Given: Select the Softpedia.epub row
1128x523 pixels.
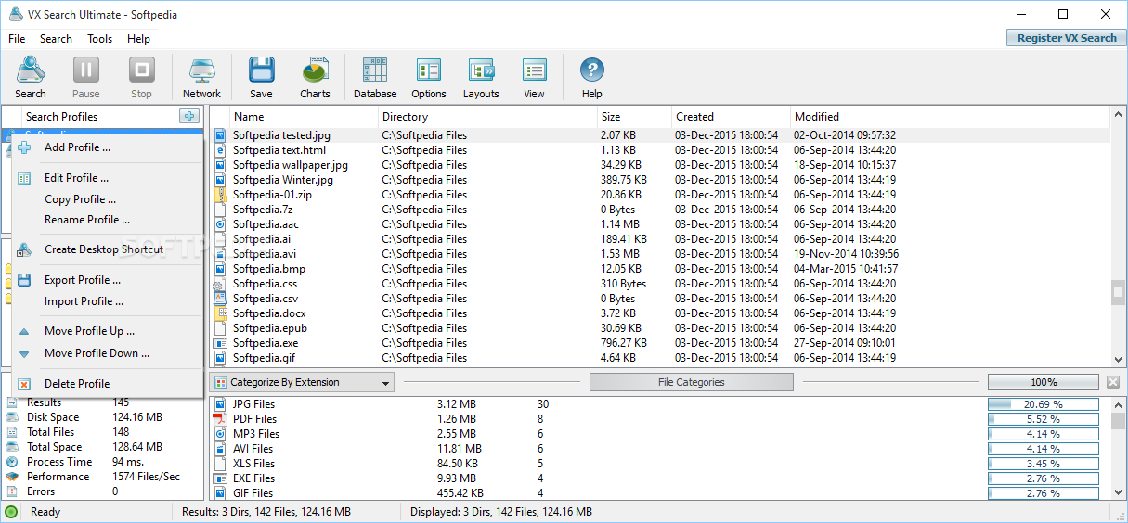Looking at the screenshot, I should (660, 328).
